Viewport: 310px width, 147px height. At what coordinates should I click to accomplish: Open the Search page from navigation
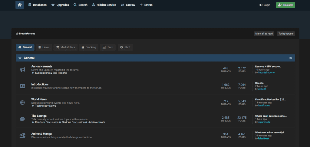click(x=81, y=5)
